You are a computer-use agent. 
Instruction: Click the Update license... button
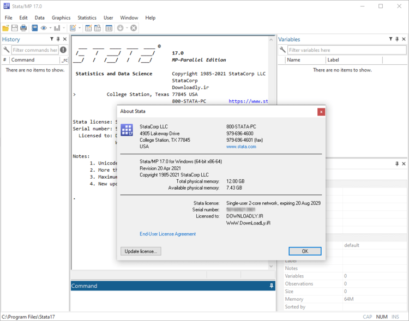click(141, 251)
